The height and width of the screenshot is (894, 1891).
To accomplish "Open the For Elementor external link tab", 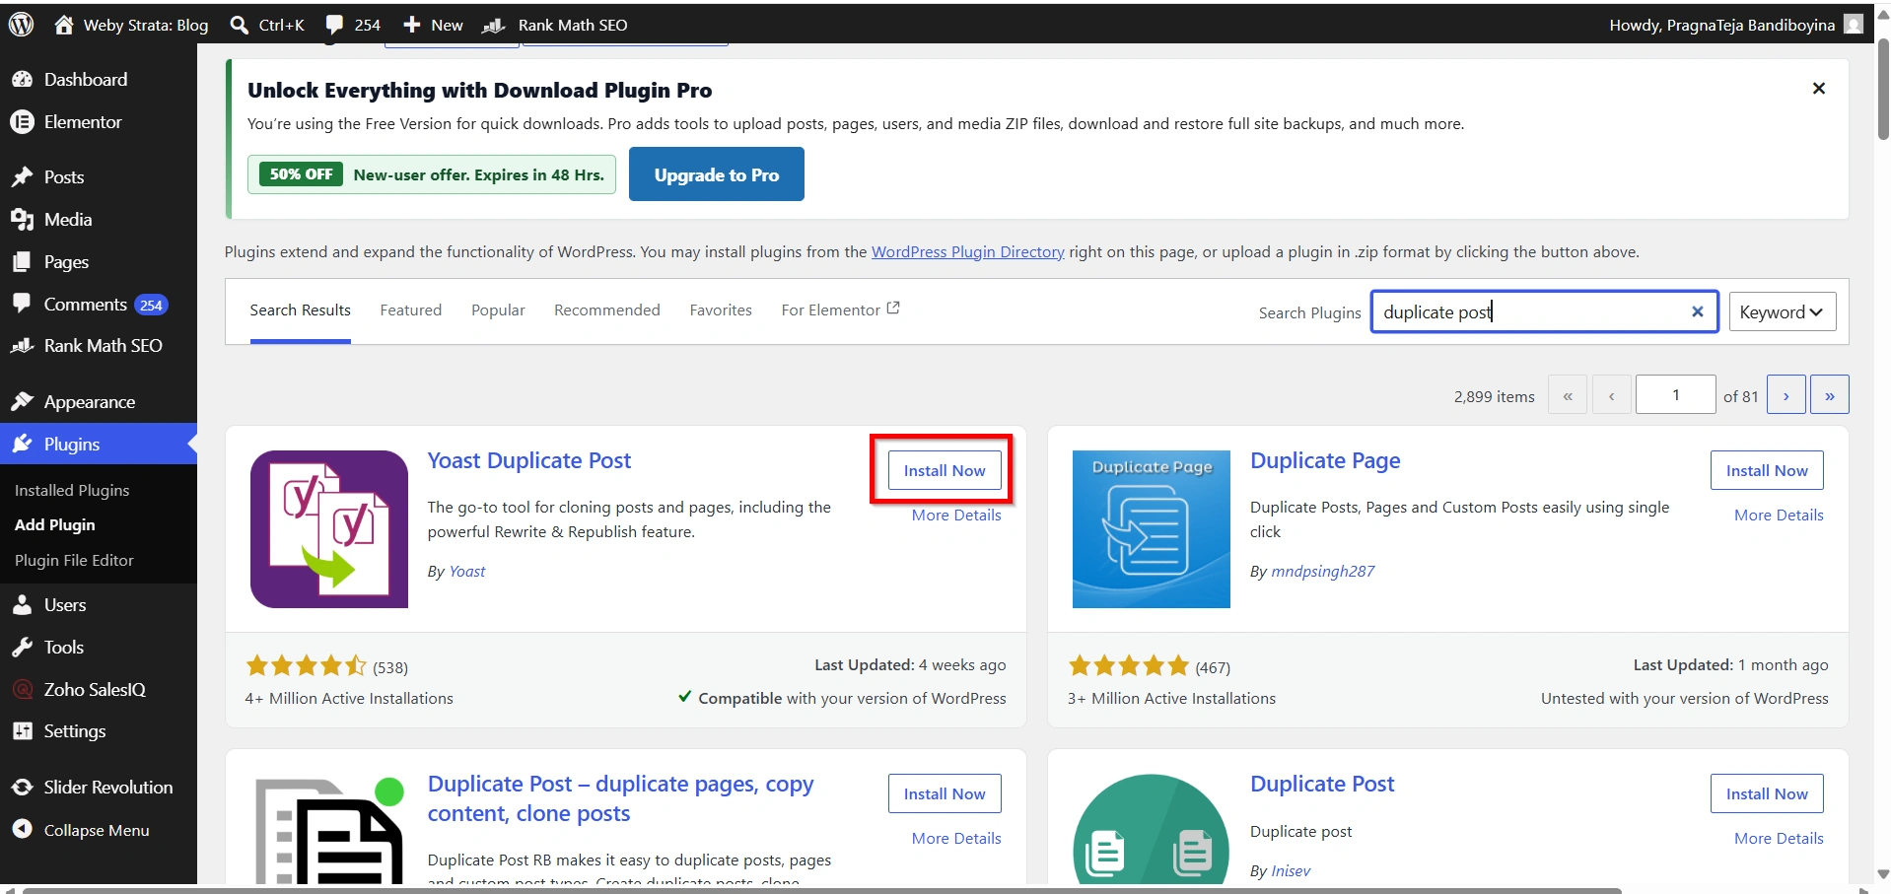I will (x=840, y=309).
